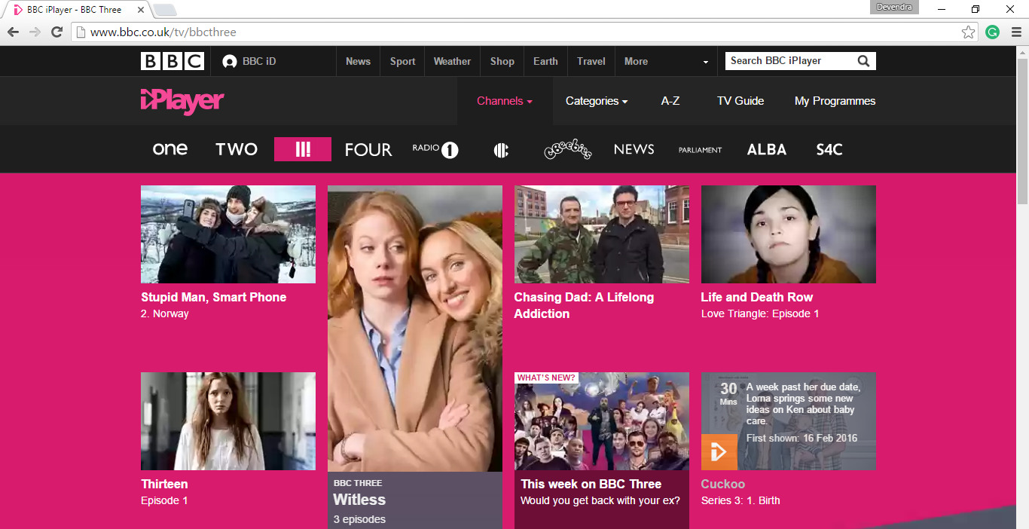Screen dimensions: 1029x529
Task: Click the Devendra profile button
Action: pyautogui.click(x=894, y=7)
